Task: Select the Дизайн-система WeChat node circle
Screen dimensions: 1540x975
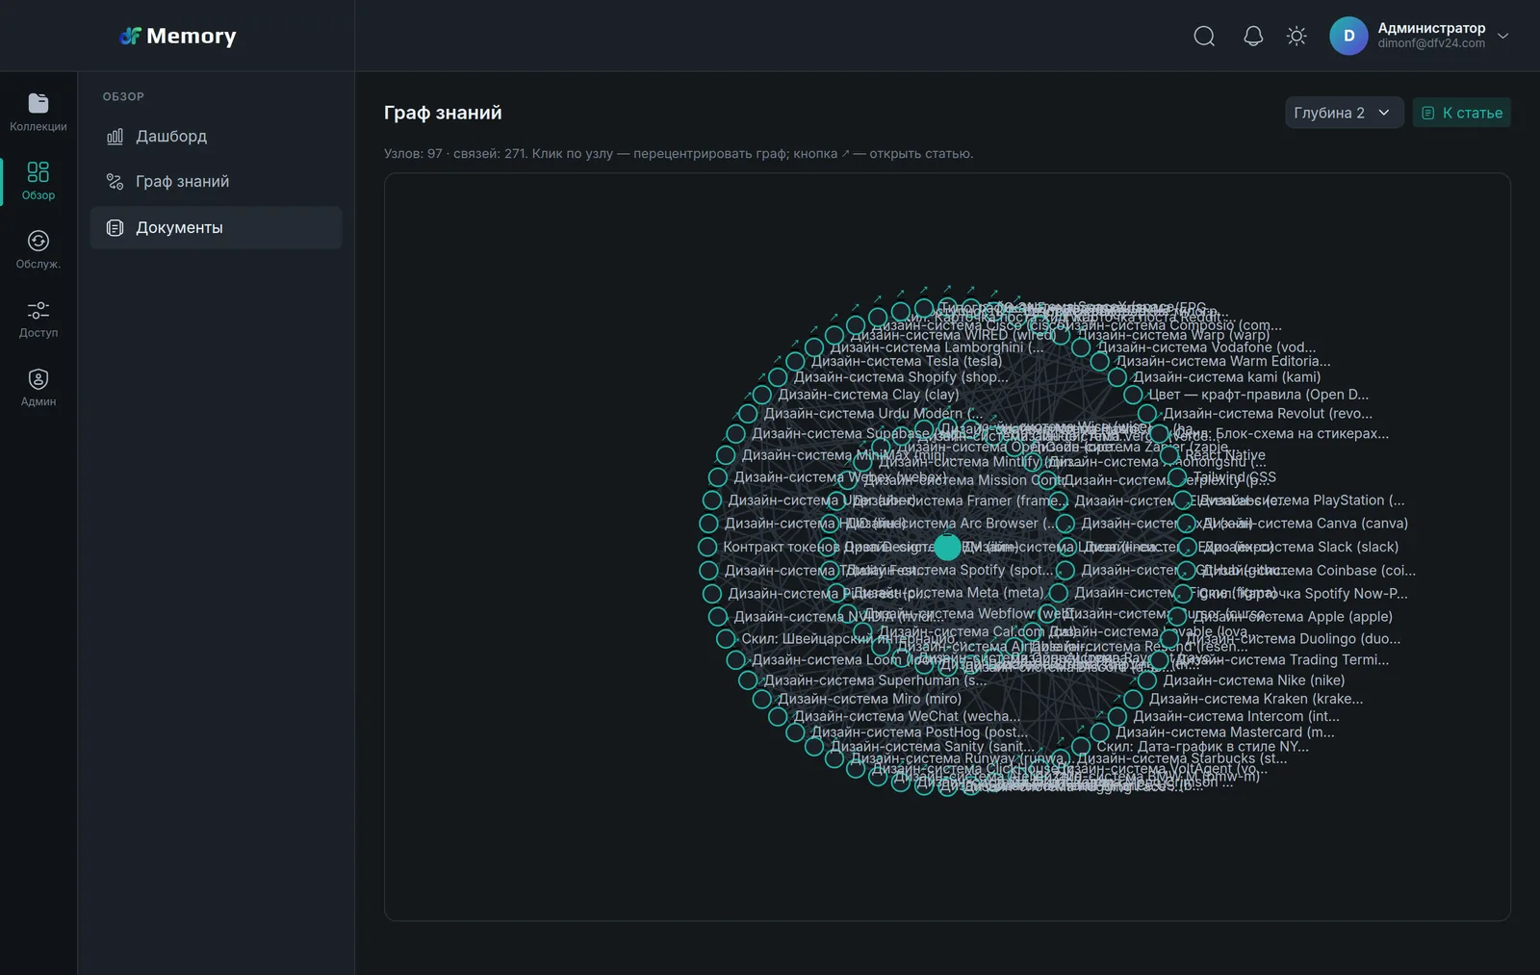Action: [778, 716]
